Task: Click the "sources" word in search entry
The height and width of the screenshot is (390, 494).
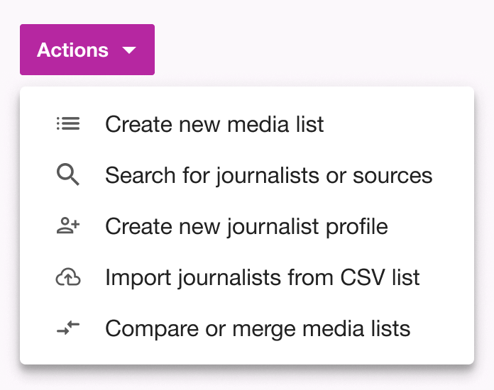Action: [x=393, y=176]
